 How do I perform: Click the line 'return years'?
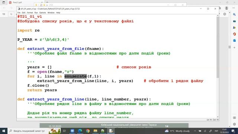point(42,90)
